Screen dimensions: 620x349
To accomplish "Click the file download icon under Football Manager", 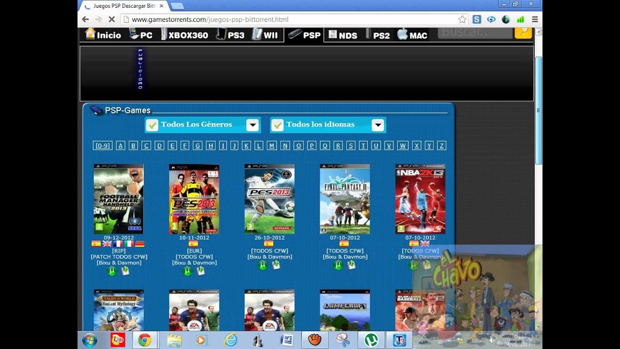I will pos(125,271).
